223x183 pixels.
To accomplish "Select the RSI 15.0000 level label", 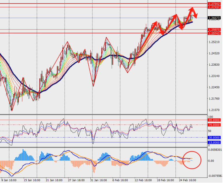I will coord(215,143).
